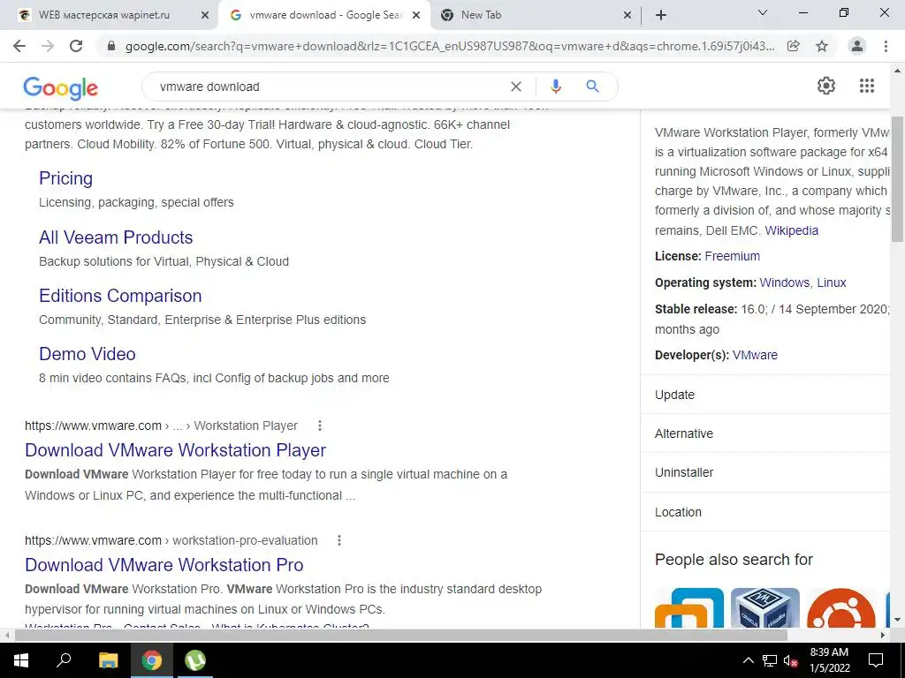Click the Linux operating system link
The width and height of the screenshot is (905, 678).
coord(832,282)
